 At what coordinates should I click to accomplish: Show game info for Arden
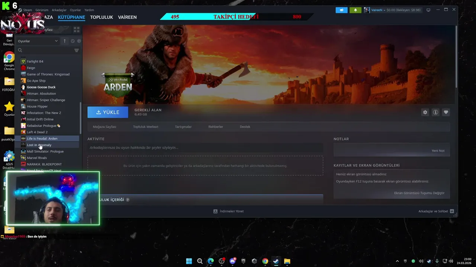tap(435, 112)
